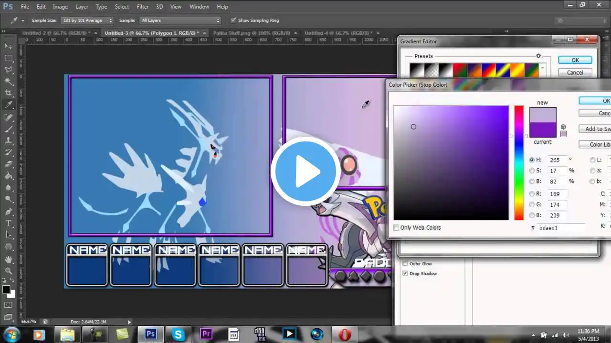Select the Zoom tool in toolbar
Viewport: 611px width, 343px height.
[x=9, y=271]
